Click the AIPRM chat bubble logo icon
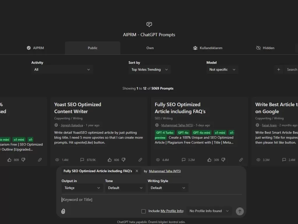 (x=149, y=24)
